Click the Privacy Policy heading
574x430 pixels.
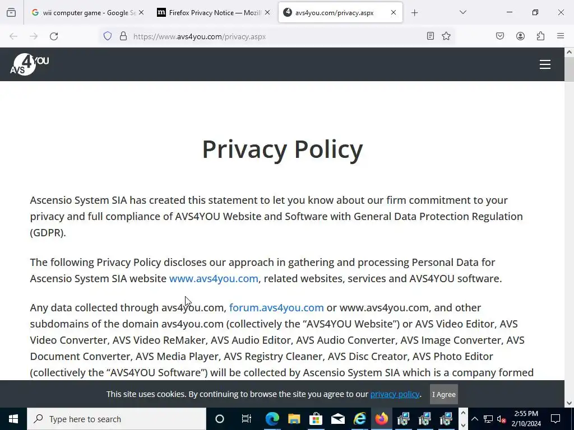click(x=283, y=149)
